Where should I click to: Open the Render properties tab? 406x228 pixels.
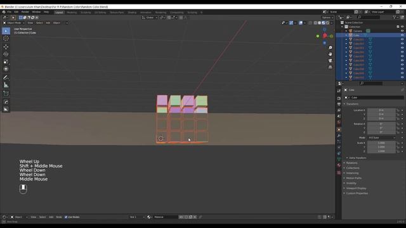click(x=339, y=99)
